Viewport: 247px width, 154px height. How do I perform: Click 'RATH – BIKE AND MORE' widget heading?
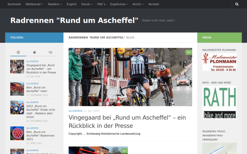tap(217, 83)
